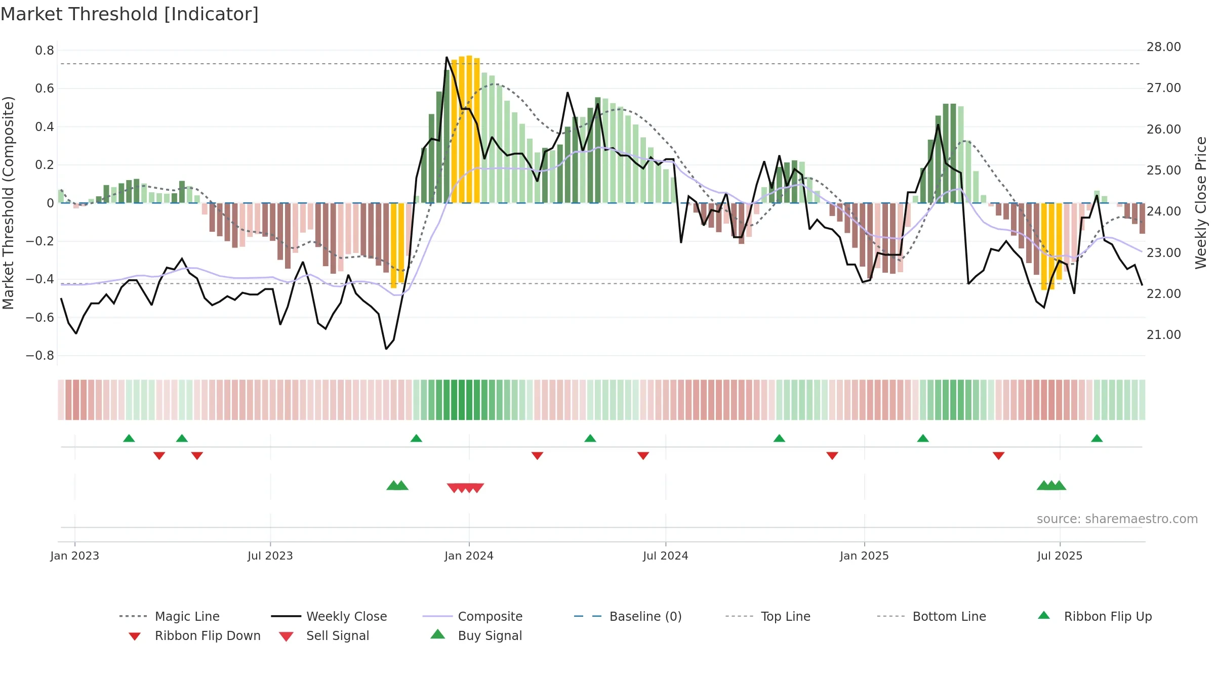Click the Market Threshold (Composite) axis title
The height and width of the screenshot is (683, 1215).
coord(8,203)
